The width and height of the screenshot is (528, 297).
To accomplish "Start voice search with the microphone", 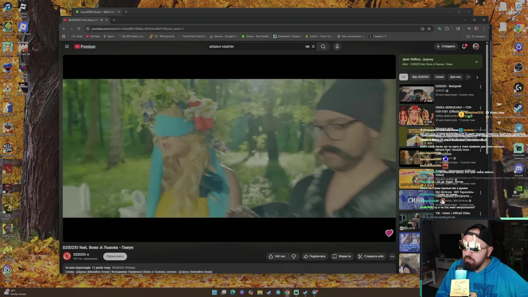I will (x=337, y=47).
